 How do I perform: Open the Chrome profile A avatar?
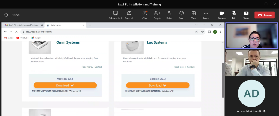[215, 32]
